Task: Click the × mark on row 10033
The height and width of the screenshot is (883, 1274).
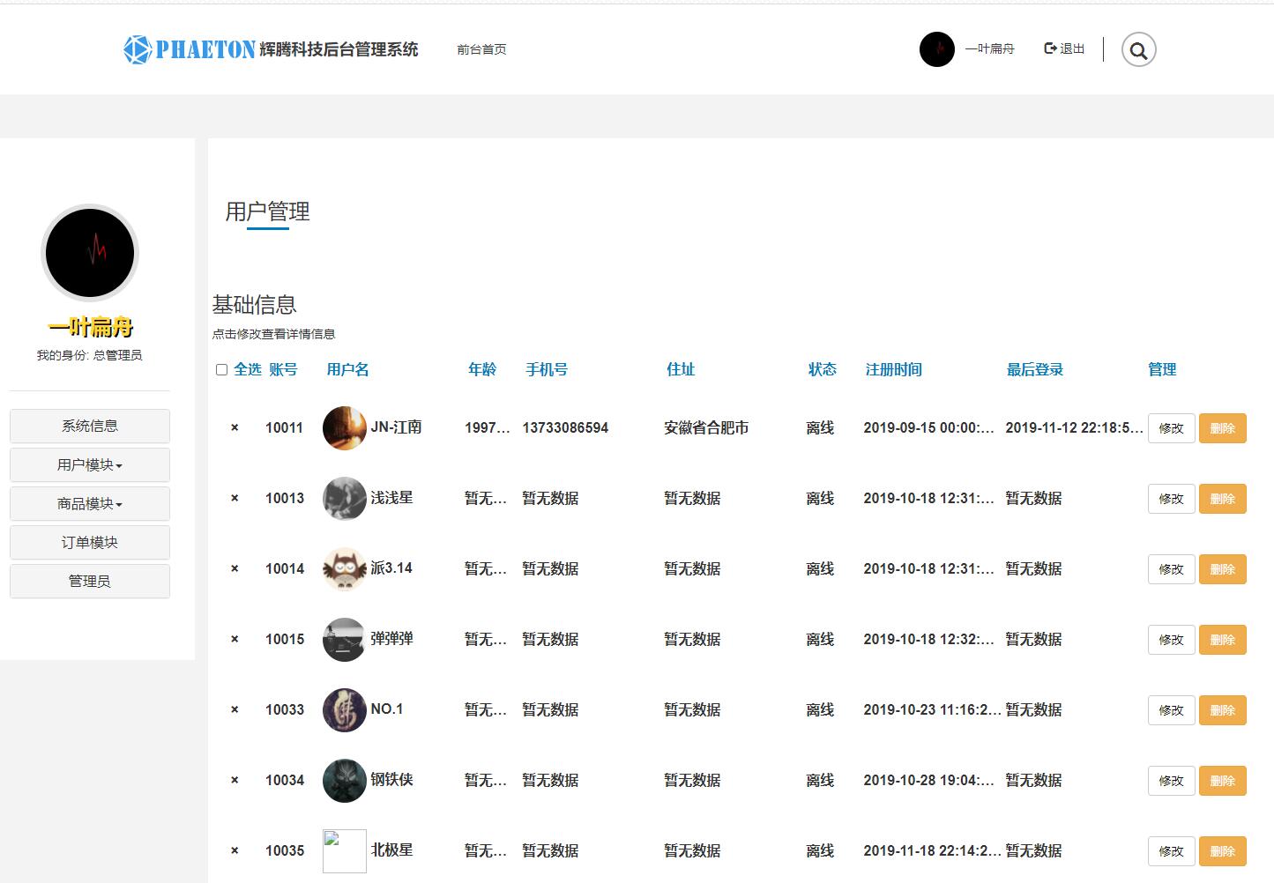Action: pos(235,709)
